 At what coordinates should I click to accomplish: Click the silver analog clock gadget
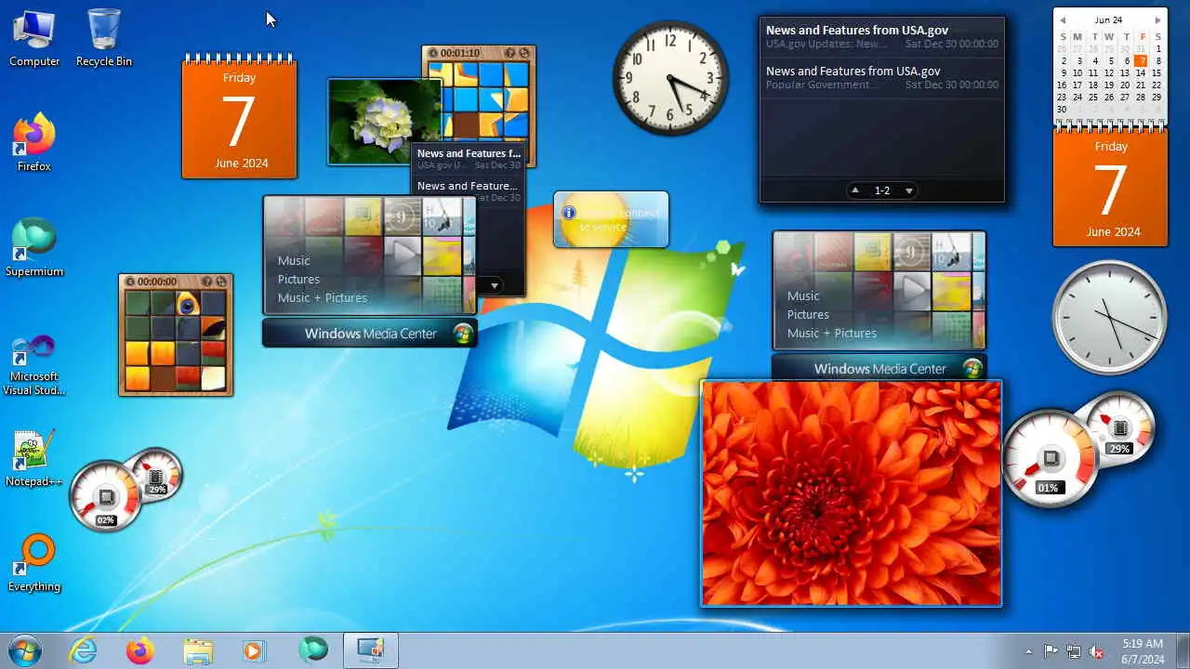1109,317
